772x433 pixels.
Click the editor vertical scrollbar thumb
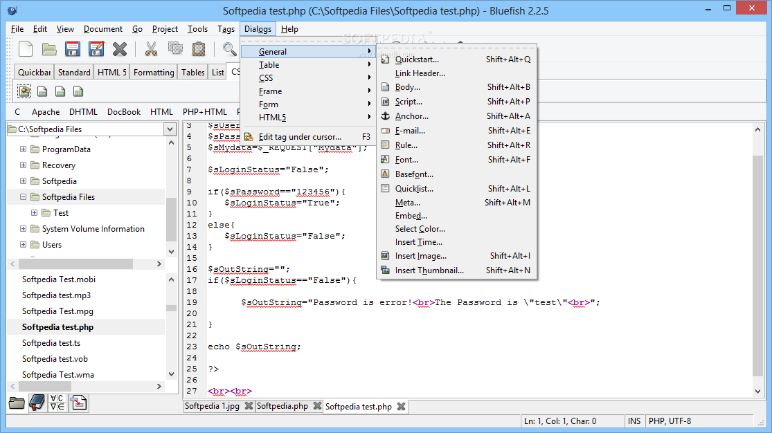click(x=757, y=266)
